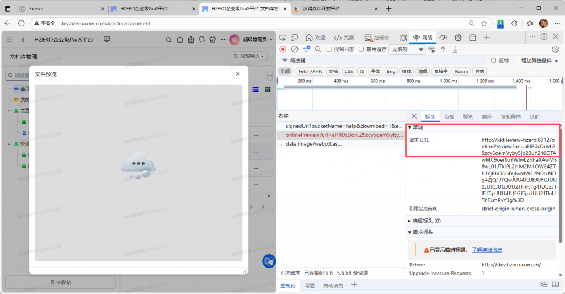Open the 元素 DevTools panel tab
The image size is (565, 294).
(x=344, y=38)
